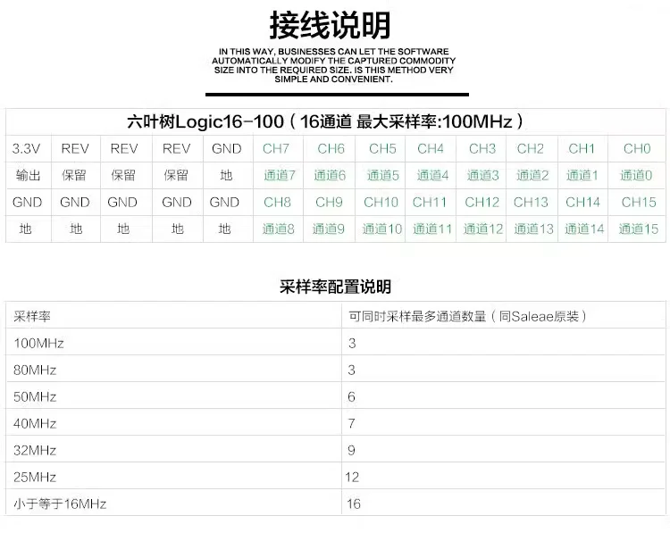Select the English subtitle paragraph under the heading
The width and height of the screenshot is (670, 541).
[x=334, y=65]
